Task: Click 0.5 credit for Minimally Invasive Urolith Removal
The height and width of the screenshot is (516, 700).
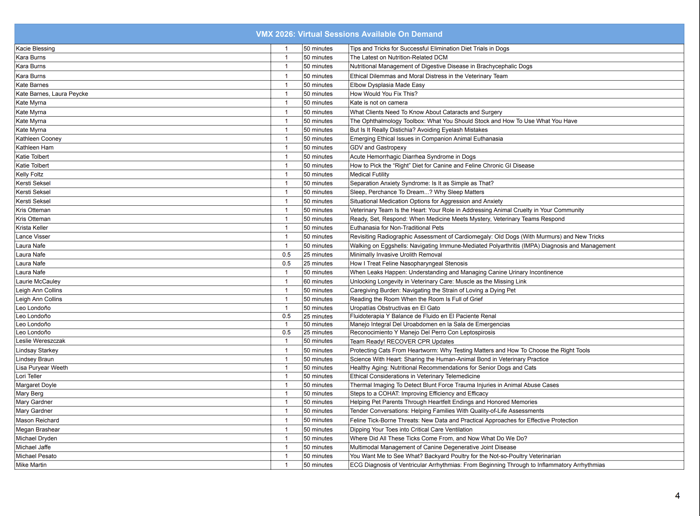Action: click(286, 255)
